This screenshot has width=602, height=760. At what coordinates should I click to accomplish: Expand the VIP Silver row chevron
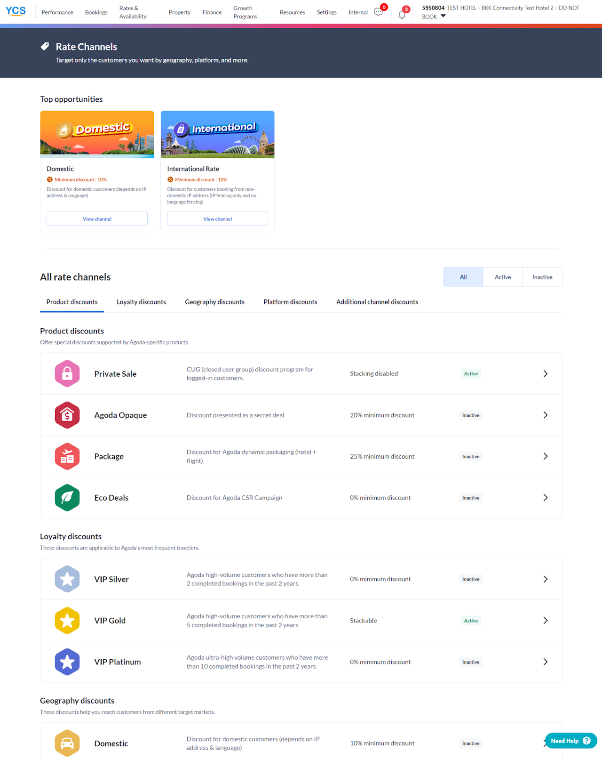546,579
